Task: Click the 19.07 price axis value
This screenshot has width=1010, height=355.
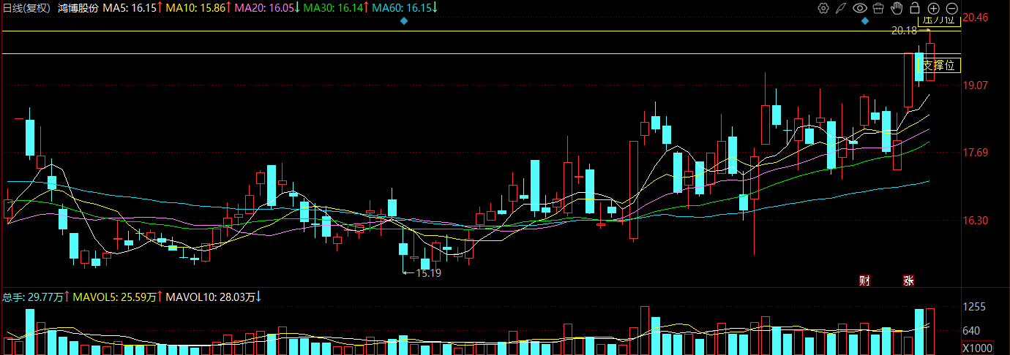Action: tap(977, 85)
